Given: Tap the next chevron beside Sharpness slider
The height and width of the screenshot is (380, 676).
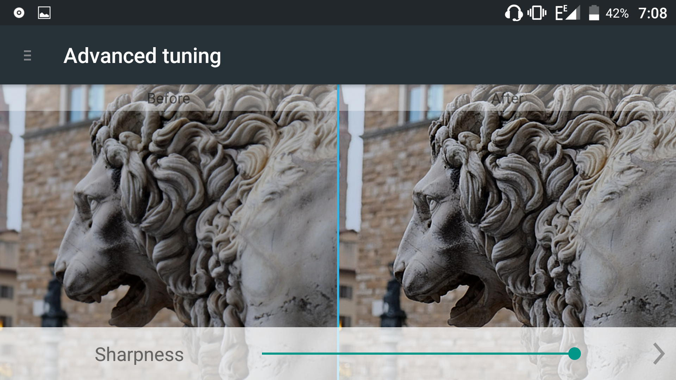Looking at the screenshot, I should [x=658, y=354].
